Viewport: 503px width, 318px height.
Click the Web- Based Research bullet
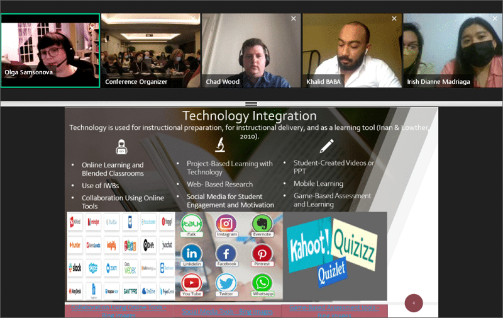pos(219,185)
